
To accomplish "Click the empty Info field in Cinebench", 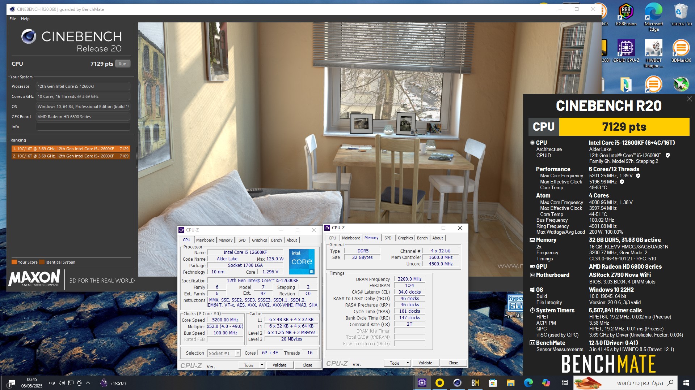I will (x=83, y=127).
